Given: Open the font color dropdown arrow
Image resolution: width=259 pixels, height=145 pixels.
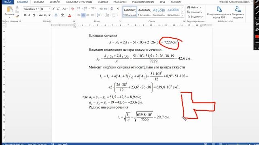Looking at the screenshot, I should [73, 15].
